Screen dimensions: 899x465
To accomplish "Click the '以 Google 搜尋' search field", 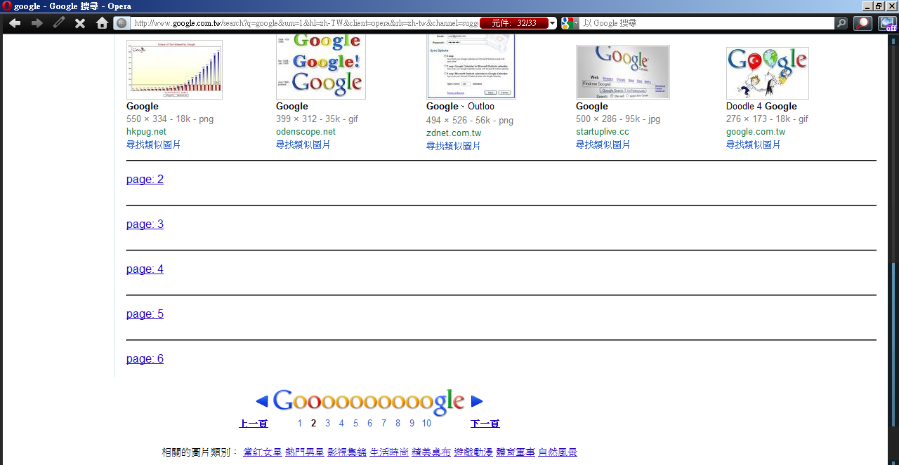I will (x=707, y=23).
